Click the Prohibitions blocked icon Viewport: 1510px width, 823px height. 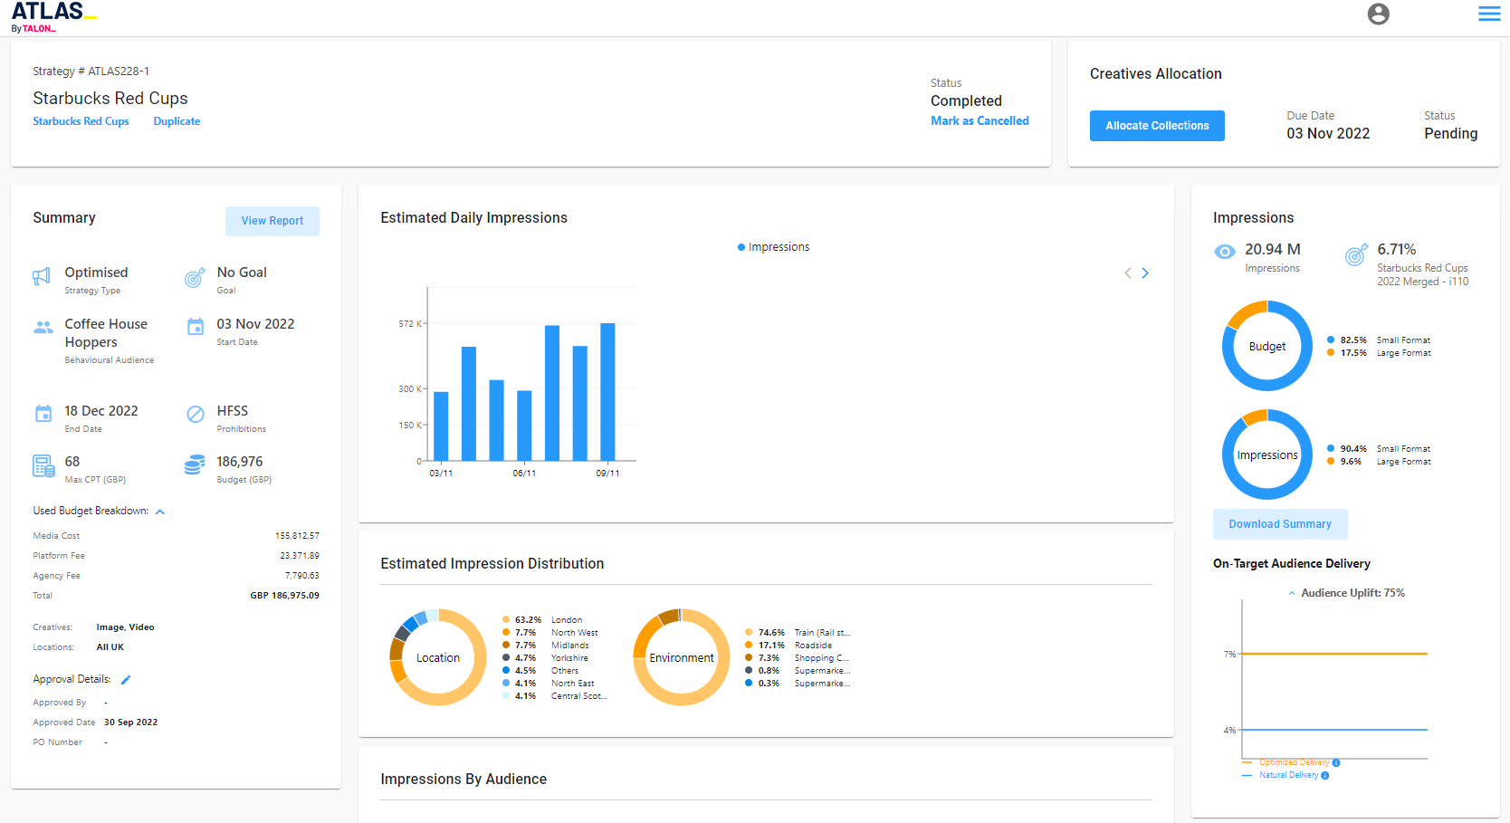tap(196, 414)
